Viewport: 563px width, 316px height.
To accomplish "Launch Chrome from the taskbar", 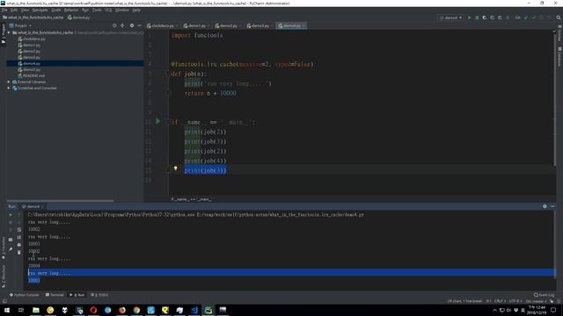I will [136, 310].
